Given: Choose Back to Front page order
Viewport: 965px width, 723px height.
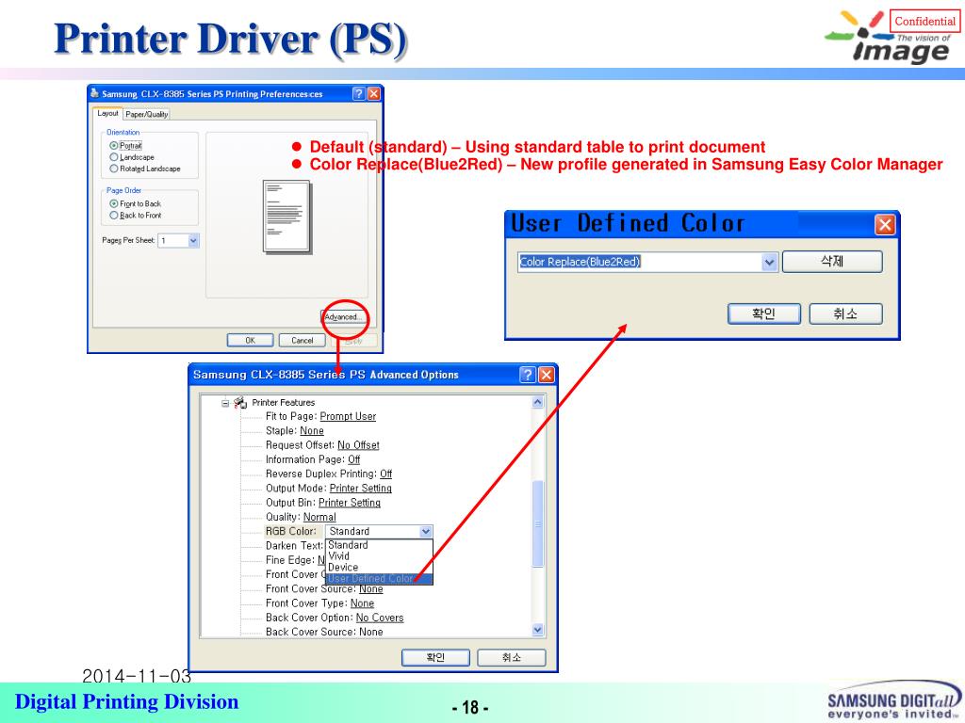Looking at the screenshot, I should 114,216.
